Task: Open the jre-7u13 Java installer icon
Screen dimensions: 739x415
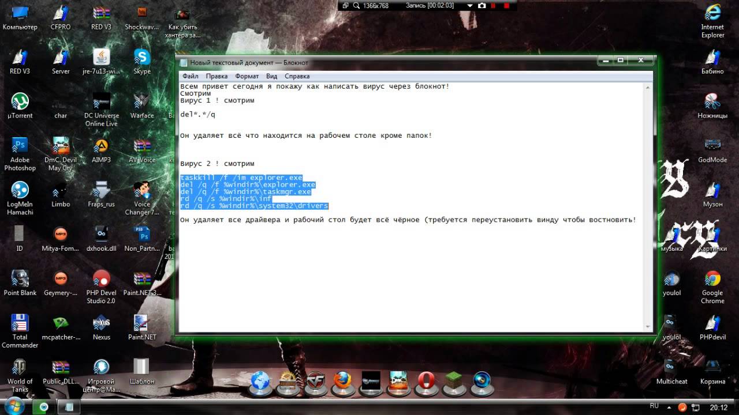Action: [x=102, y=62]
